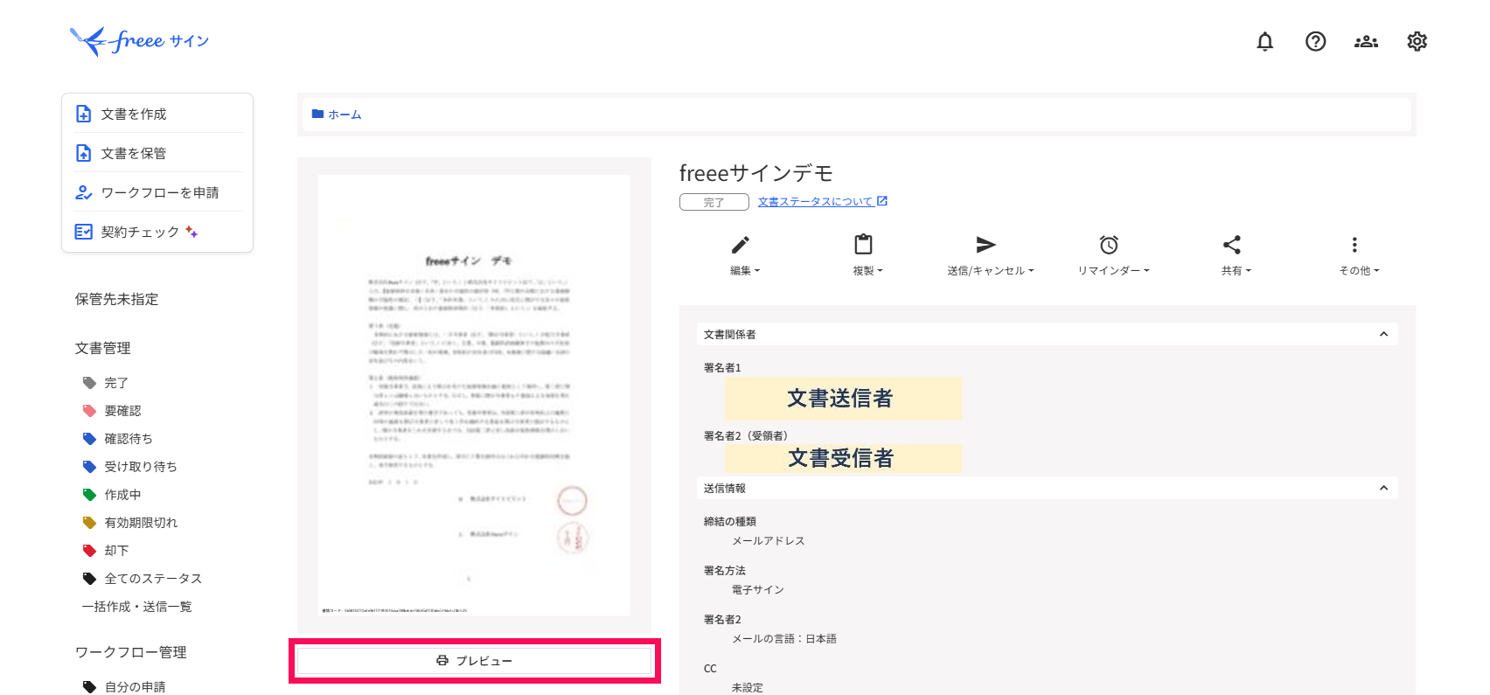
Task: Filter documents by 受け取り待ち status
Action: coord(141,467)
